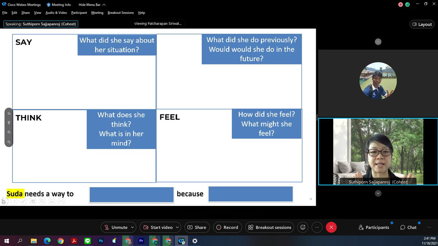Open the Participants panel
Screen dimensions: 438x246
click(374, 227)
